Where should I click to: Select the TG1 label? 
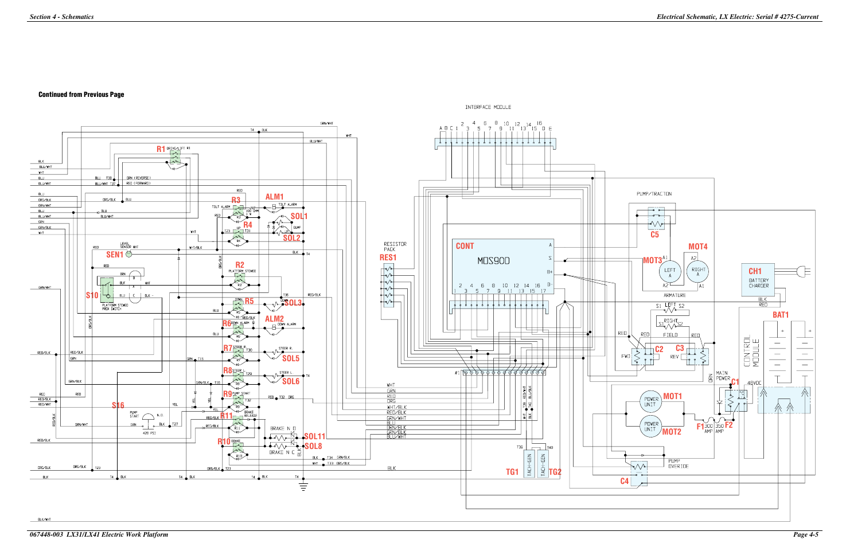pos(512,472)
